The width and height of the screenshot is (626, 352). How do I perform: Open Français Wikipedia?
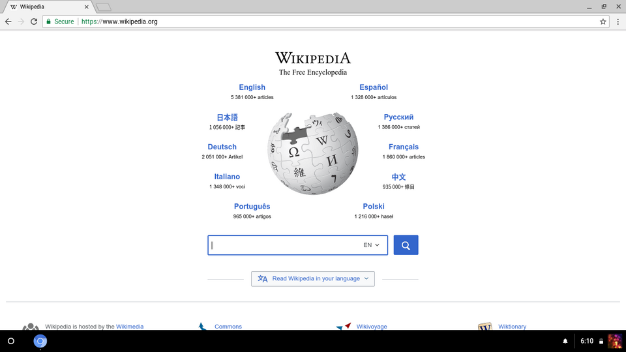(404, 147)
